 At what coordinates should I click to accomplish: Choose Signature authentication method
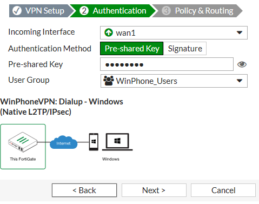point(185,49)
